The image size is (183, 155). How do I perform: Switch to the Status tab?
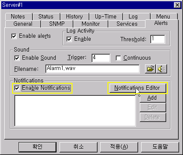[x=47, y=17]
